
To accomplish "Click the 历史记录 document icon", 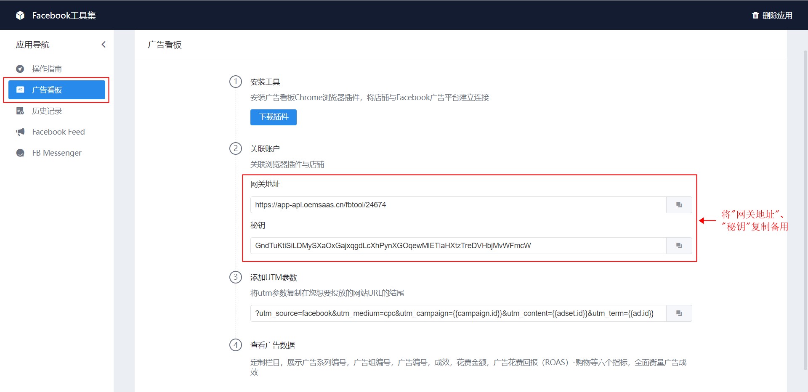I will pos(20,111).
